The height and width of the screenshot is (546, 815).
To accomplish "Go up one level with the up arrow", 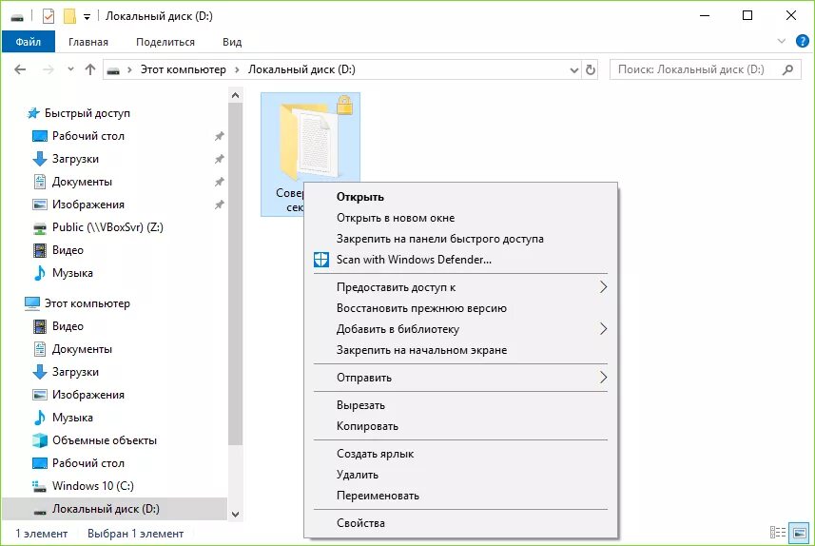I will click(x=90, y=69).
